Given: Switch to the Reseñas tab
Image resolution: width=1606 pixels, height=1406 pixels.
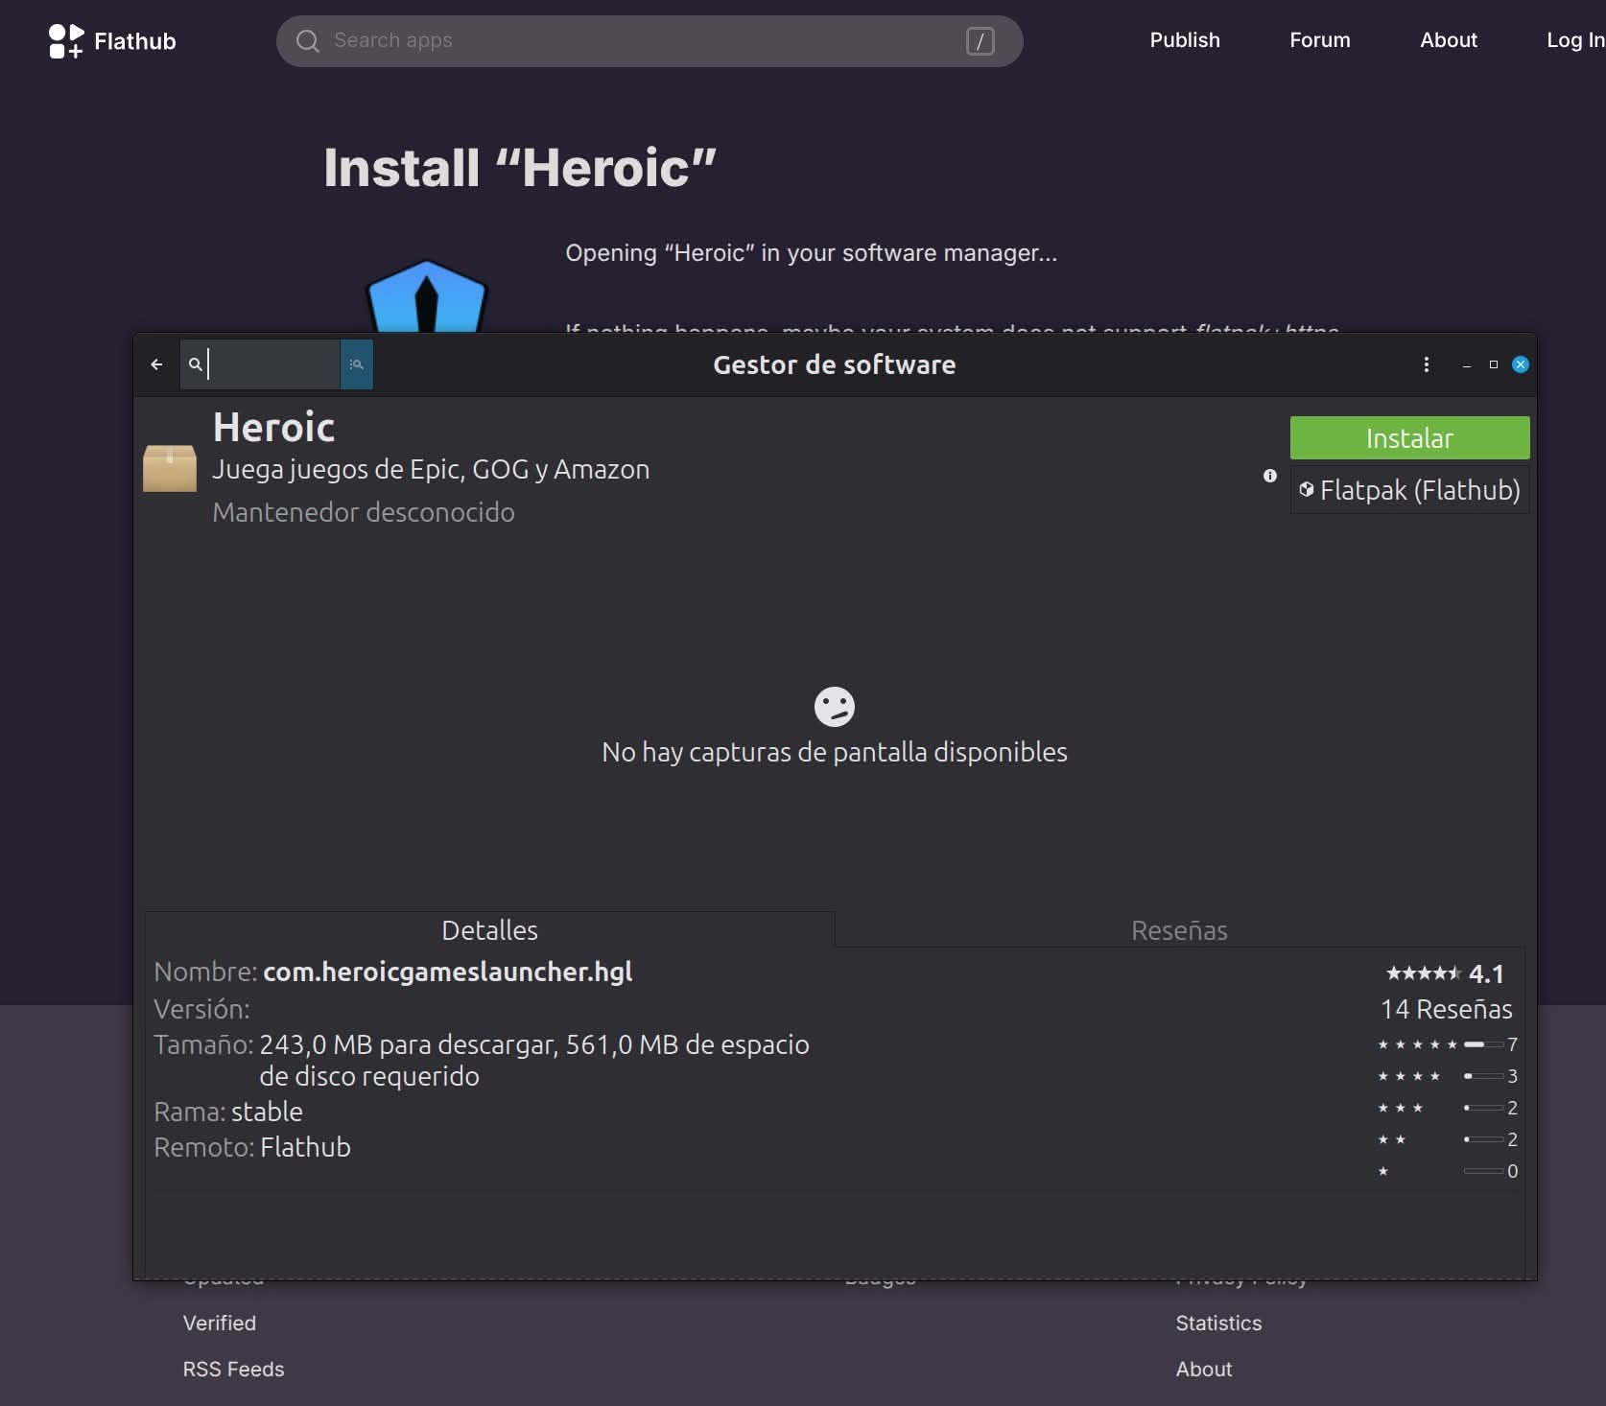Looking at the screenshot, I should click(x=1178, y=929).
